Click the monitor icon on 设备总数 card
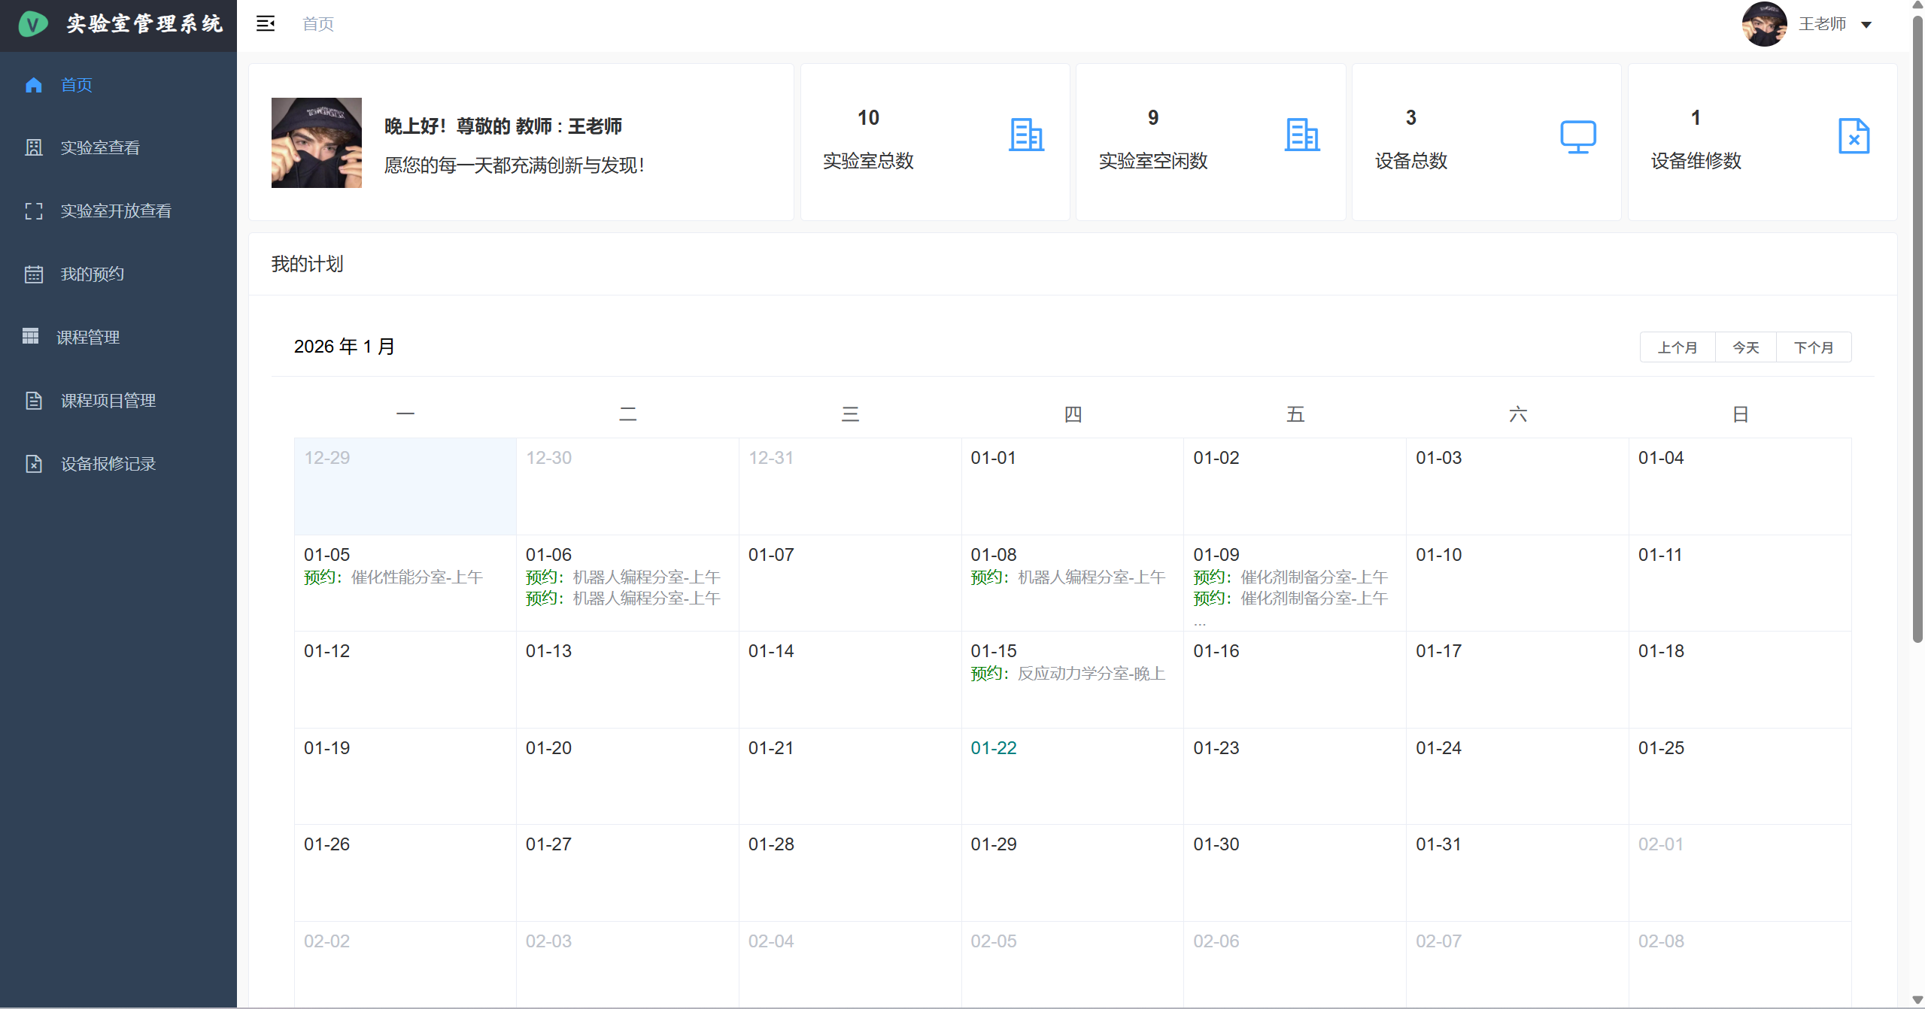 tap(1577, 137)
